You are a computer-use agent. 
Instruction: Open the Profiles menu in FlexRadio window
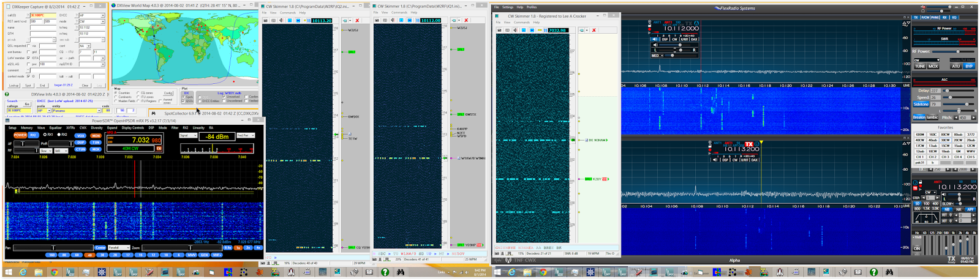(532, 7)
